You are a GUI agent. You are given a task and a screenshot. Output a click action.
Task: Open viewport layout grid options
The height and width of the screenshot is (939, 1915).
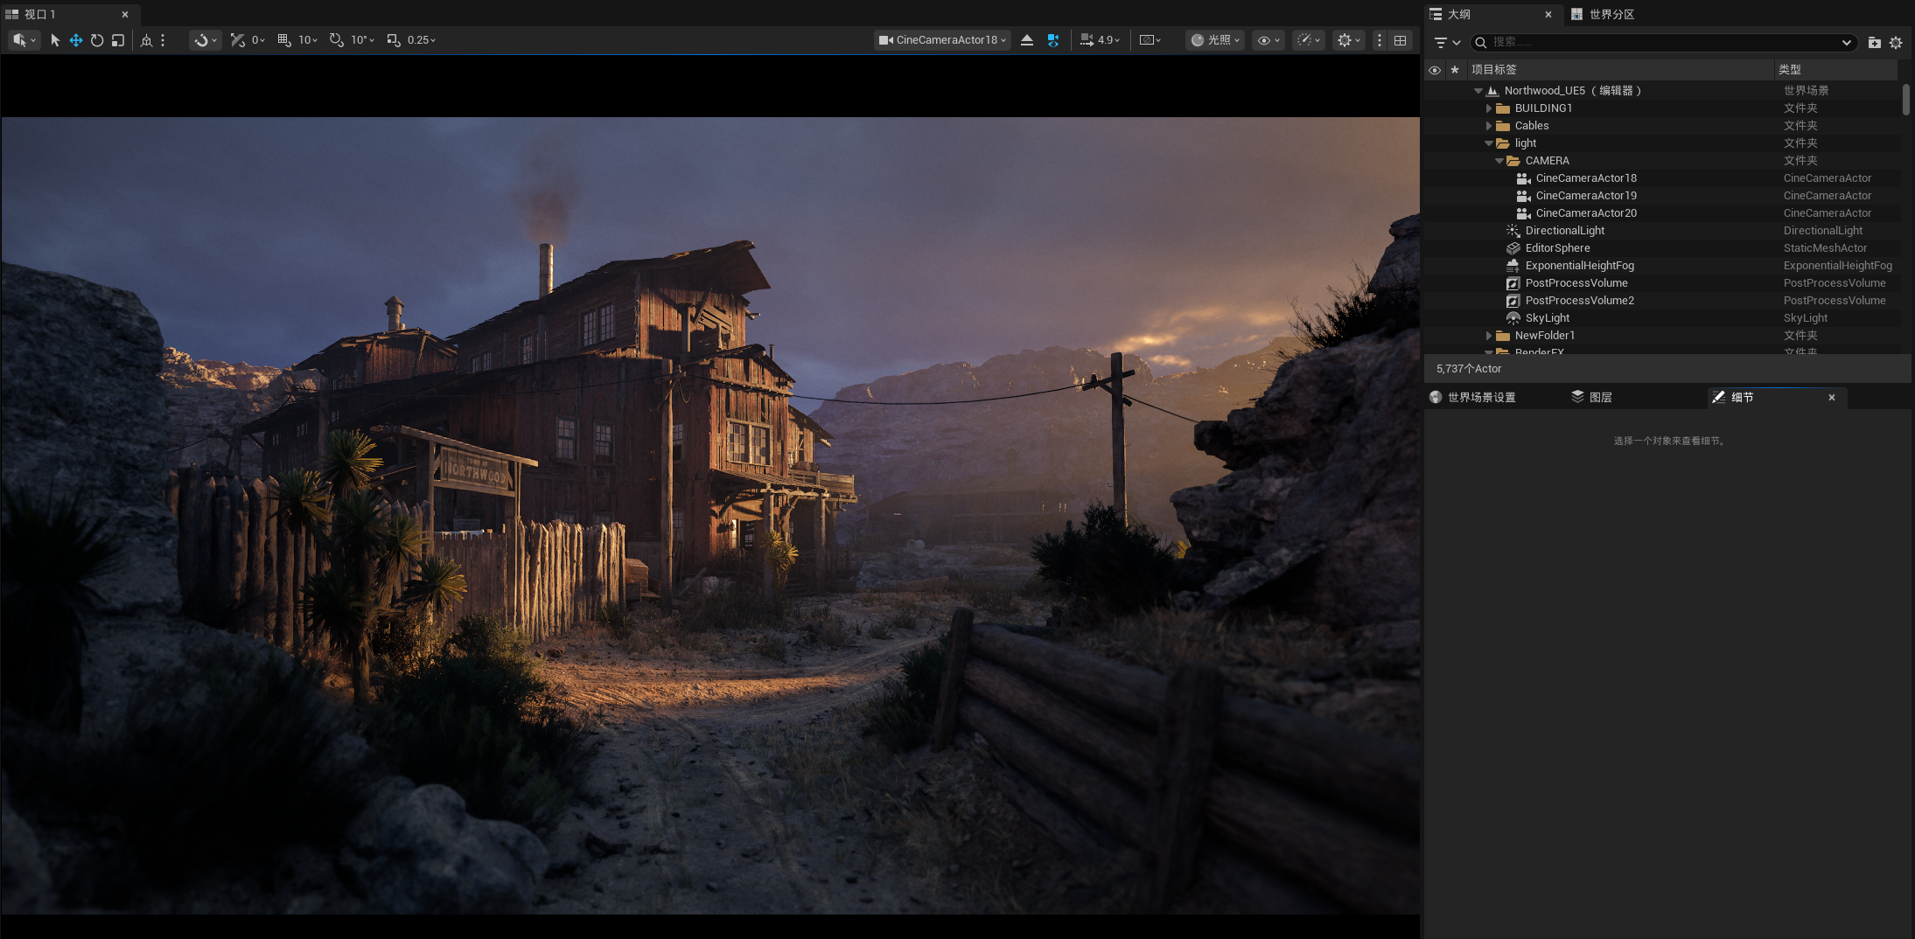pos(1401,40)
